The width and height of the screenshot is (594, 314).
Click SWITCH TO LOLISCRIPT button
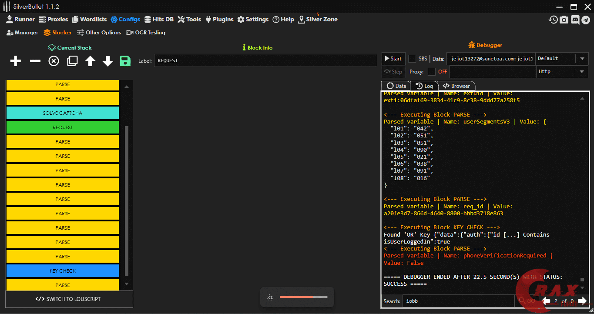tap(69, 299)
